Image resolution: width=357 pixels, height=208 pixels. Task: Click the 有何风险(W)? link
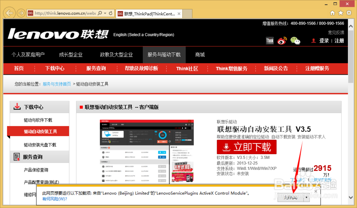point(55,199)
